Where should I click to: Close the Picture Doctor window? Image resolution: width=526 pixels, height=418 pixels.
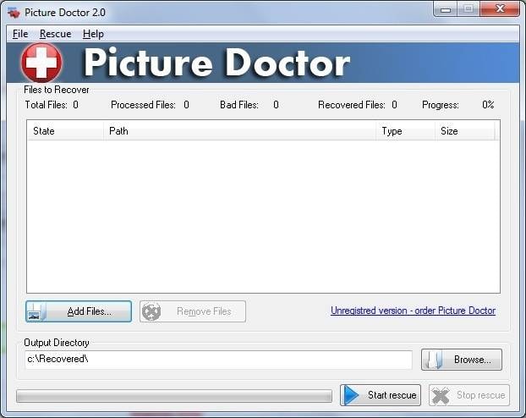click(500, 8)
